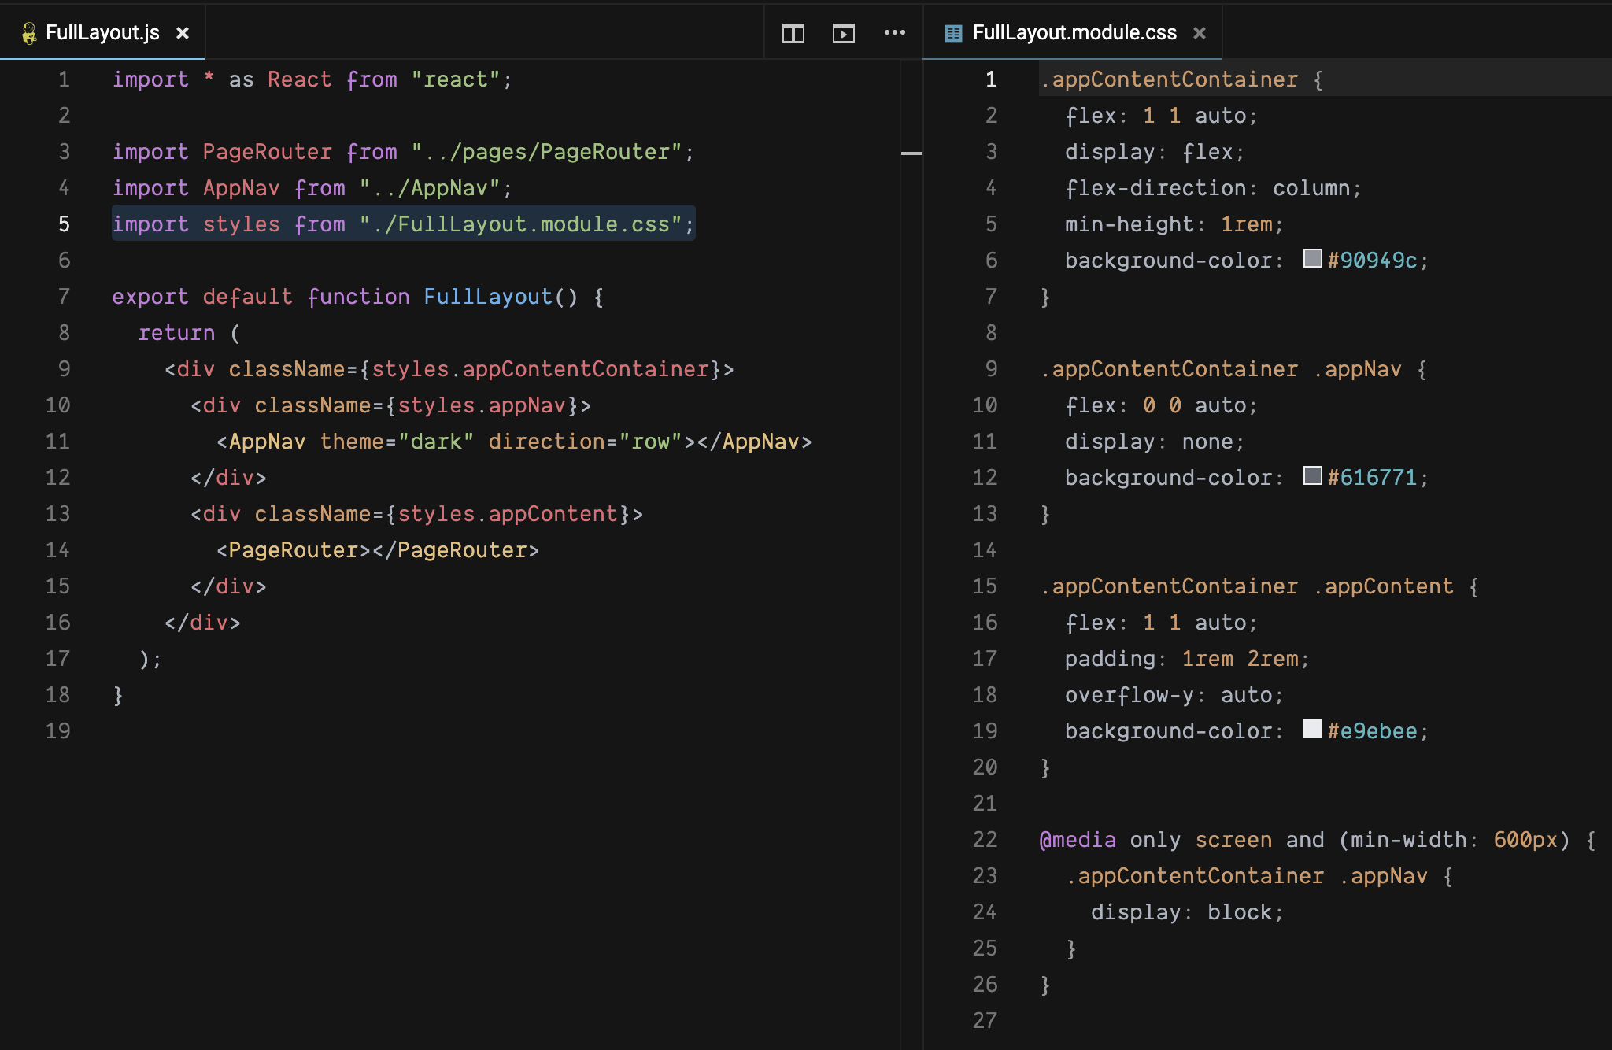Close the FullLayout.js tab
This screenshot has height=1050, width=1612.
pos(183,33)
